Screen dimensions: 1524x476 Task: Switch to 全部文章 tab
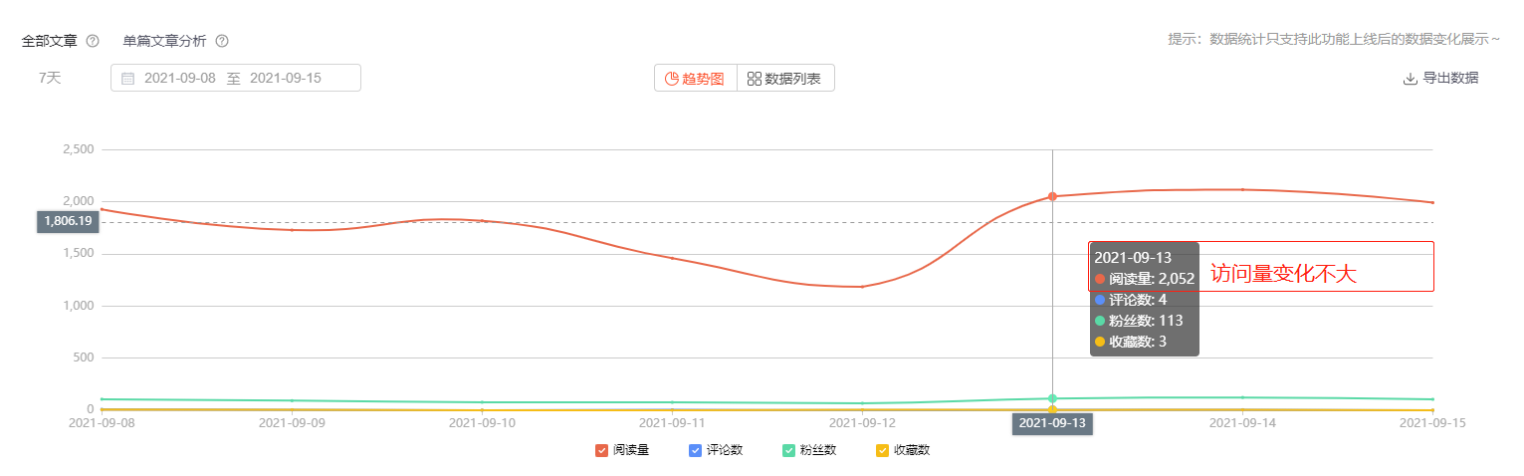tap(49, 41)
